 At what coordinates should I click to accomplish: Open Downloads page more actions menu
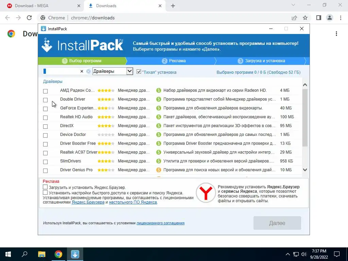(336, 34)
